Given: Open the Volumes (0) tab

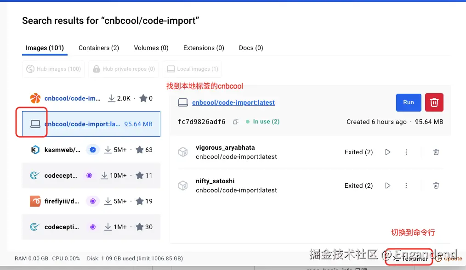Looking at the screenshot, I should 151,48.
